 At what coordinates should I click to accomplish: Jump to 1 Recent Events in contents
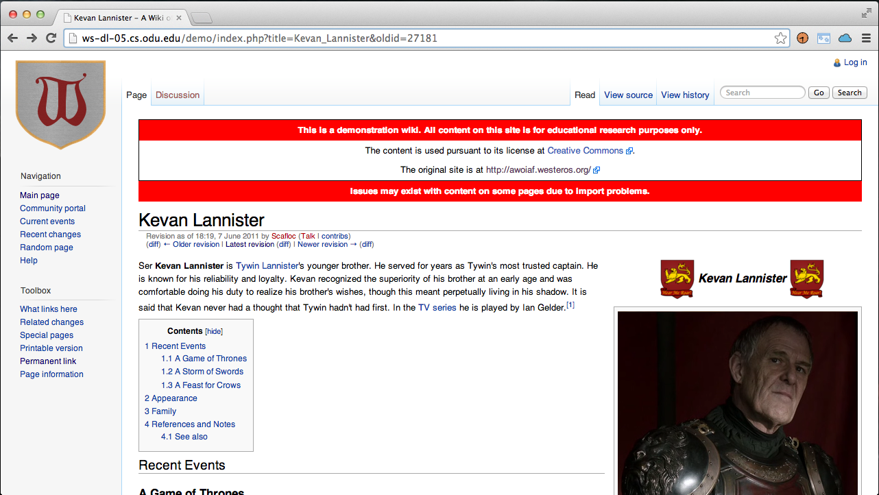pyautogui.click(x=176, y=346)
